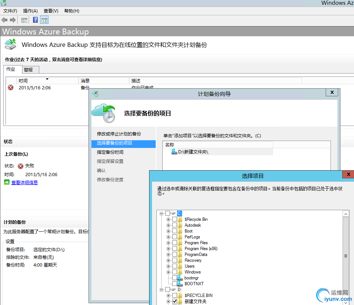
Task: Expand the Boot folder node
Action: 168,231
